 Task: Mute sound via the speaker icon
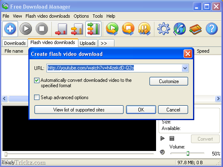(162, 152)
